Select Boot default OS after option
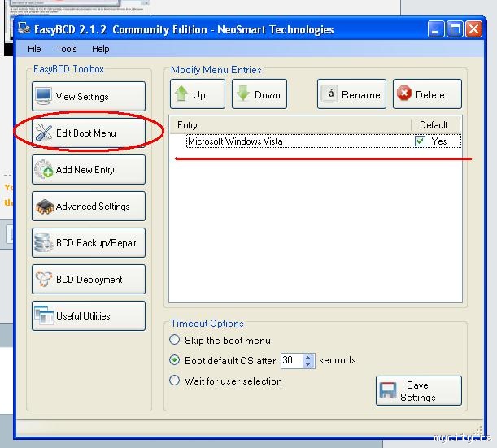497x448 pixels. pos(174,360)
